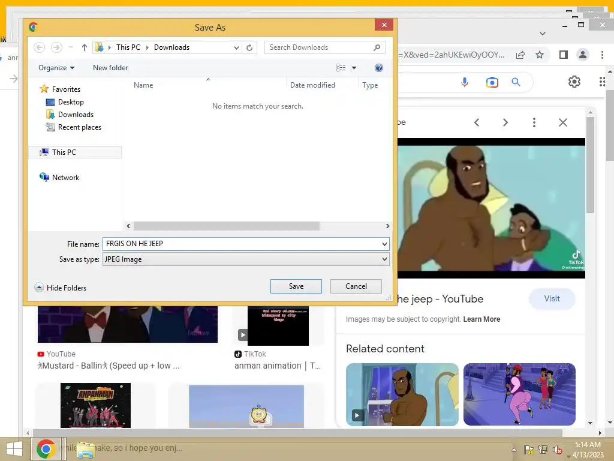Create a New folder
The width and height of the screenshot is (614, 461).
[x=110, y=68]
